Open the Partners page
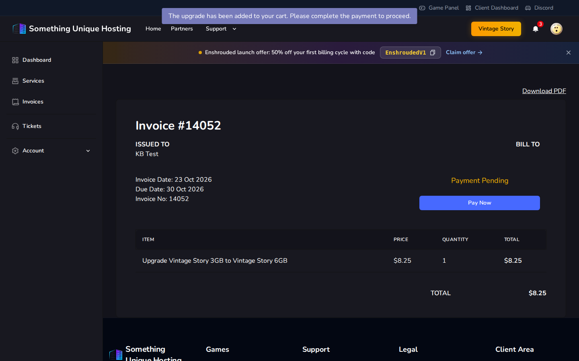Viewport: 579px width, 361px height. click(182, 29)
